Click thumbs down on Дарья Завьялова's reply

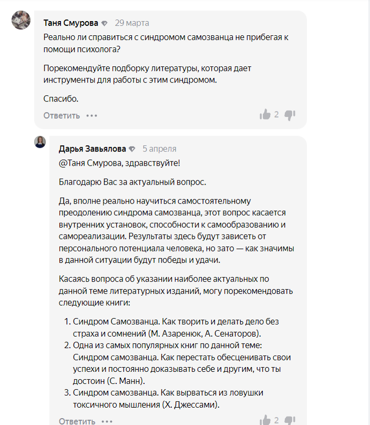click(x=290, y=420)
